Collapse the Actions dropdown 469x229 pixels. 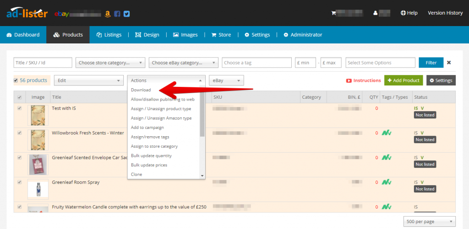[166, 80]
